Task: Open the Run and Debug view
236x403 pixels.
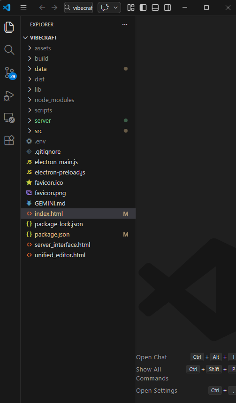Action: 9,95
